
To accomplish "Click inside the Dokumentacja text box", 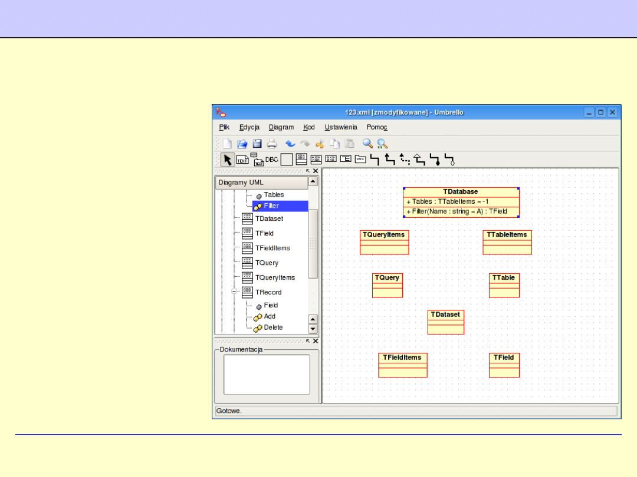I will (x=267, y=374).
